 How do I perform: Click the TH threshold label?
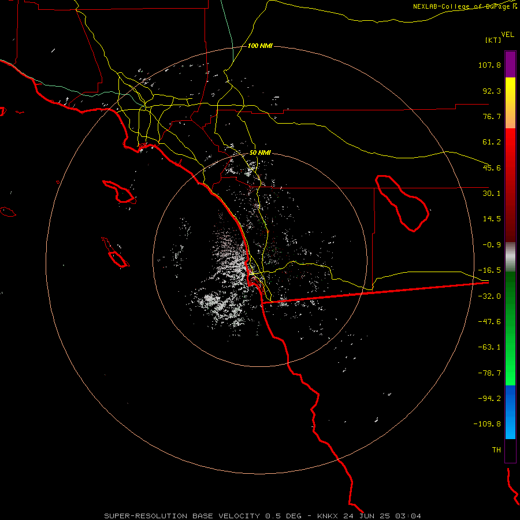pyautogui.click(x=496, y=450)
